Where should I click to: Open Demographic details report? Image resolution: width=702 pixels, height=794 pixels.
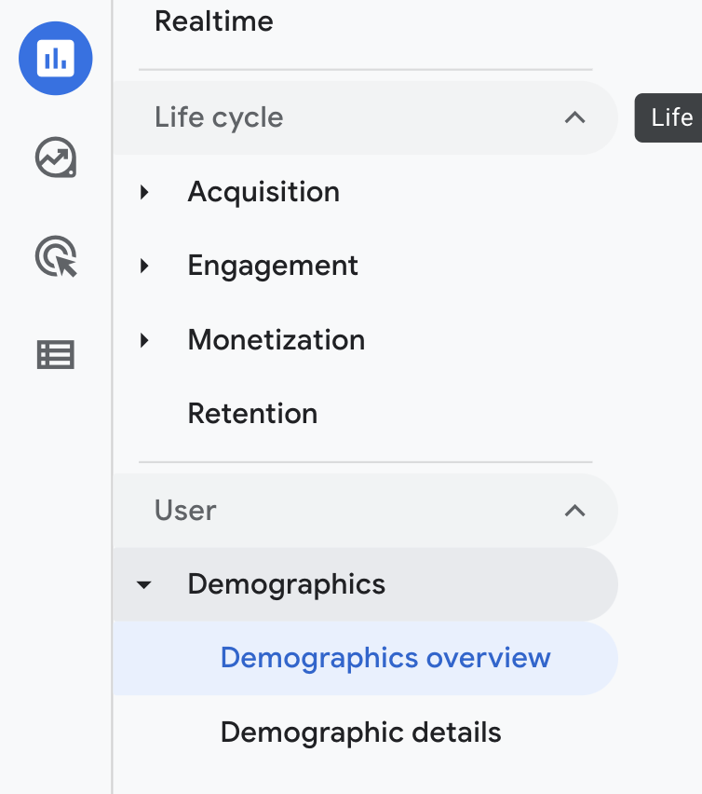[360, 732]
